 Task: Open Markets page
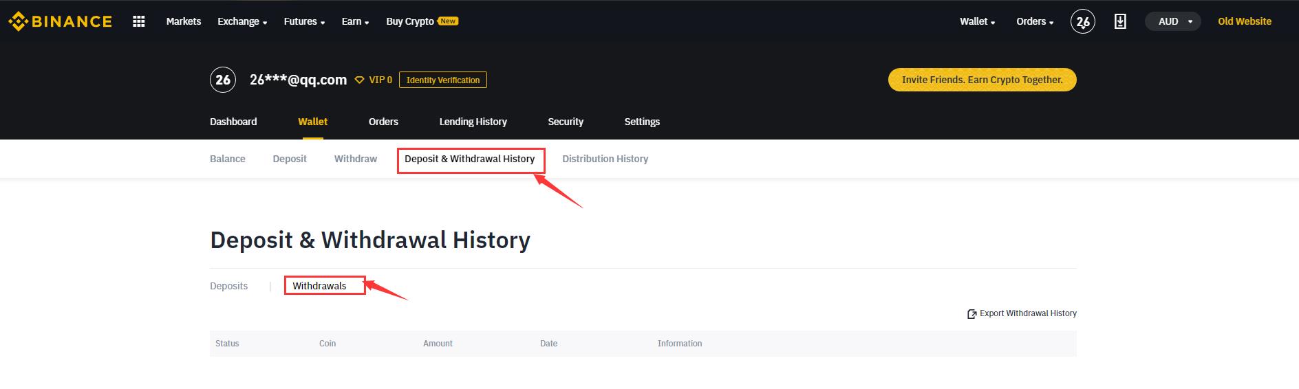[184, 21]
